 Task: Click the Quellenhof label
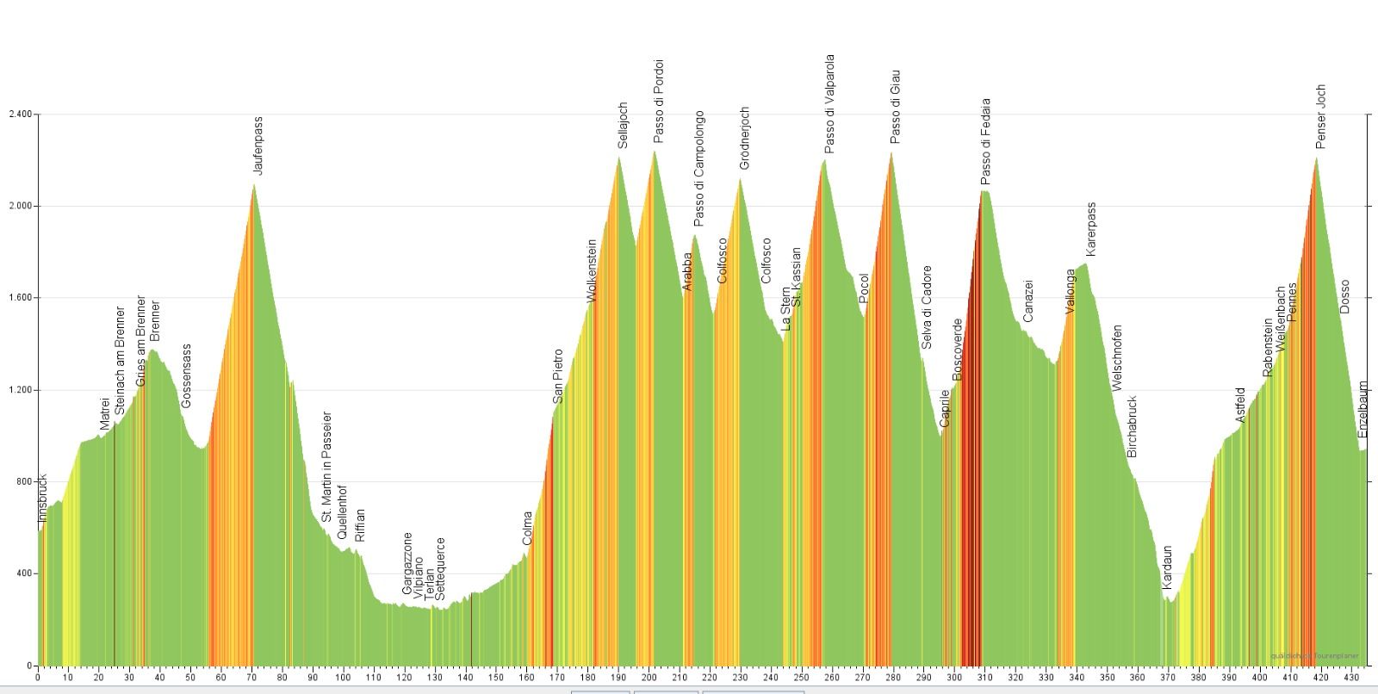click(342, 512)
